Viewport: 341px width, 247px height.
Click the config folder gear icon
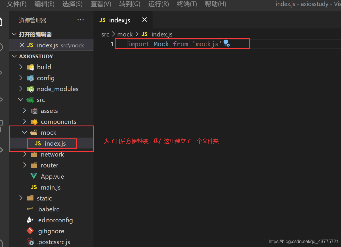click(30, 78)
